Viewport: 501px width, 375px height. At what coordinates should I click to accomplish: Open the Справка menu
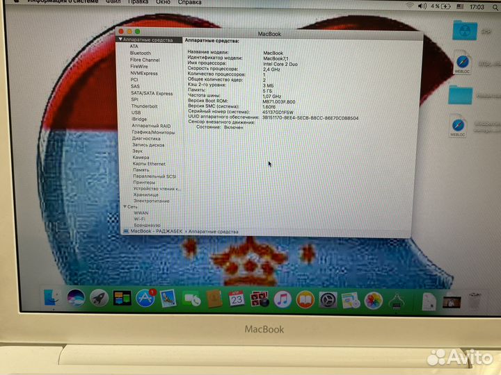tap(189, 2)
